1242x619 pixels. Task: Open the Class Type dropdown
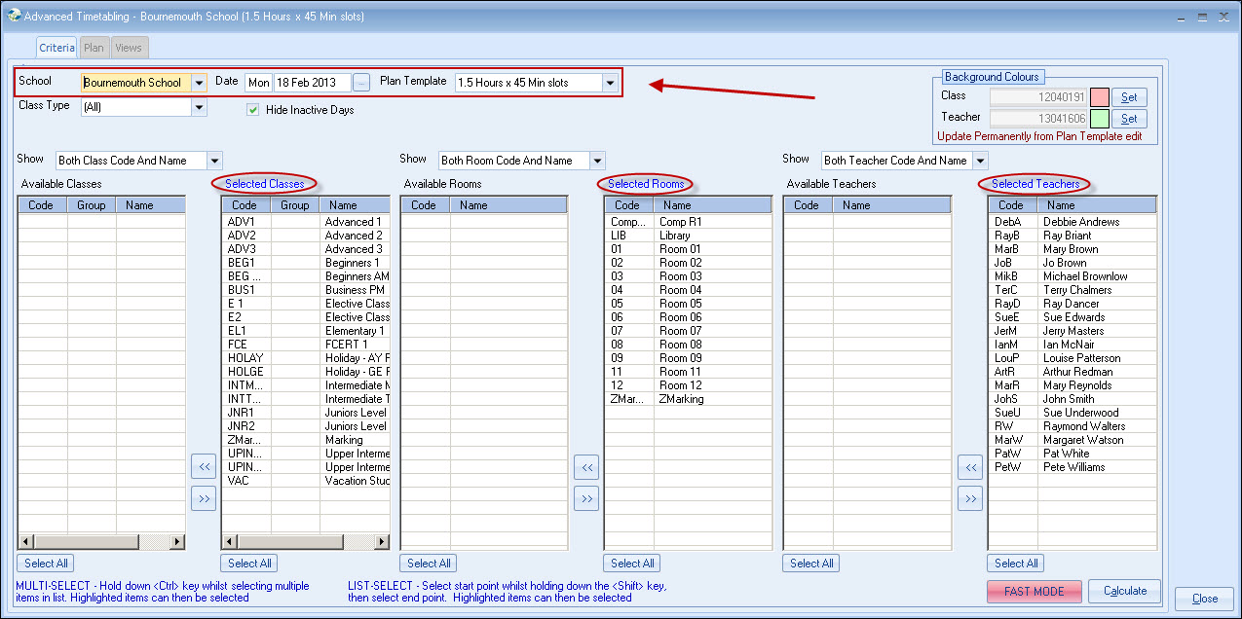tap(199, 107)
